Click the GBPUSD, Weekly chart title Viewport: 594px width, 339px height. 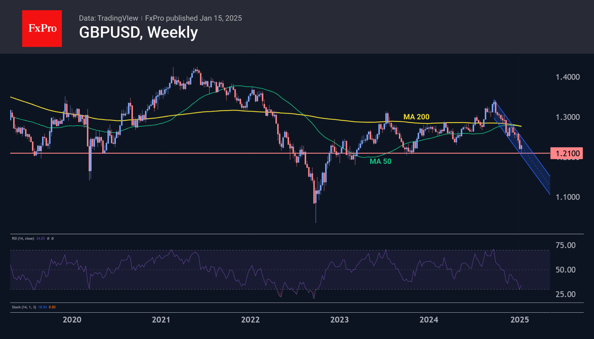(138, 32)
